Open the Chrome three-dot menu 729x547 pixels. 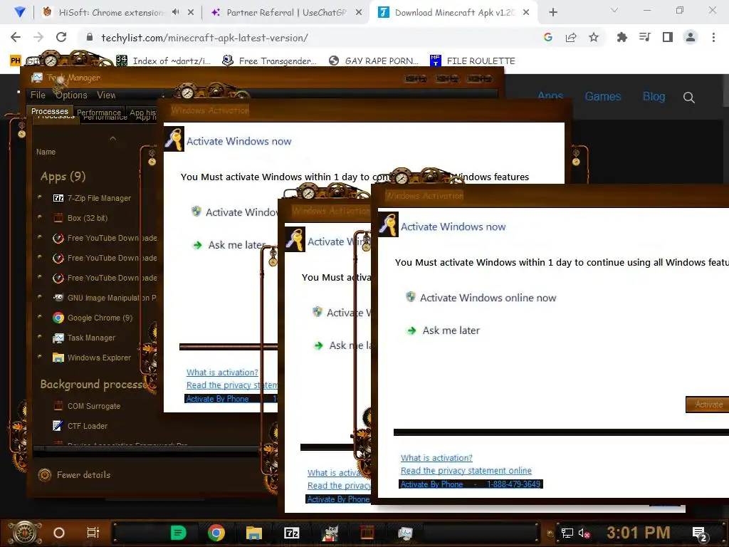(x=713, y=38)
